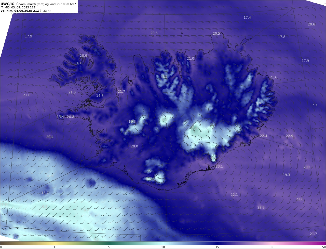Viewport: 326px width, 249px height.
Task: Click the 14.7 value label
Action: click(100, 96)
